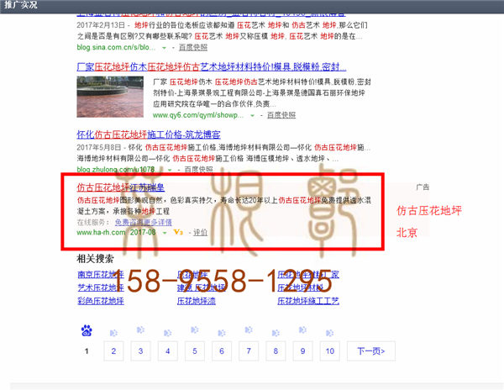Screen dimensions: 504x390
Task: Open 百度快照 for the qy6.com result
Action: [x=281, y=115]
